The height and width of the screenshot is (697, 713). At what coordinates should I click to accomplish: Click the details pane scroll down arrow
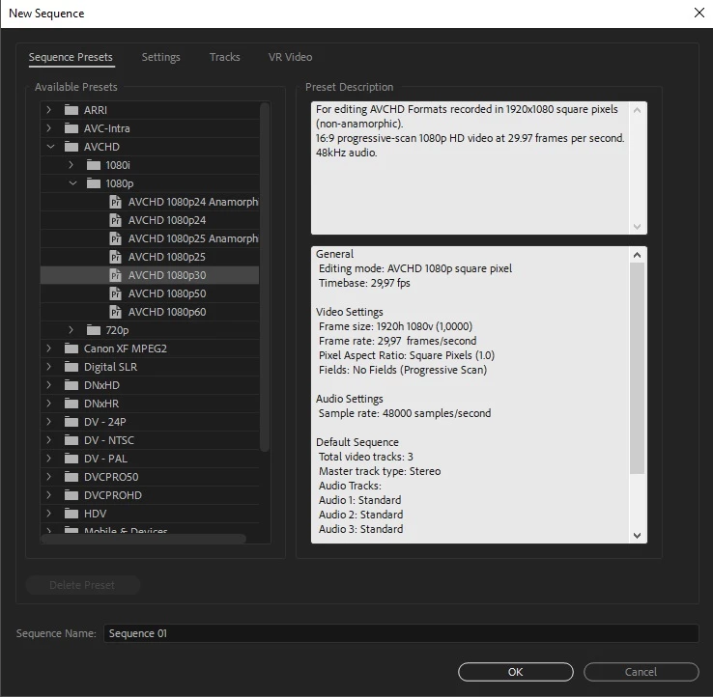coord(637,536)
